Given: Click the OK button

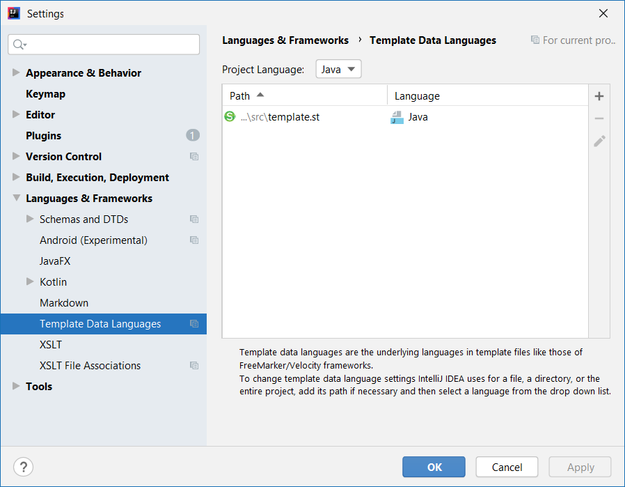Looking at the screenshot, I should [434, 467].
